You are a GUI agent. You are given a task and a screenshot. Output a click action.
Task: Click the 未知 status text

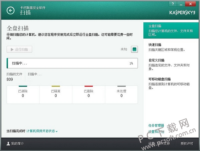[124, 49]
